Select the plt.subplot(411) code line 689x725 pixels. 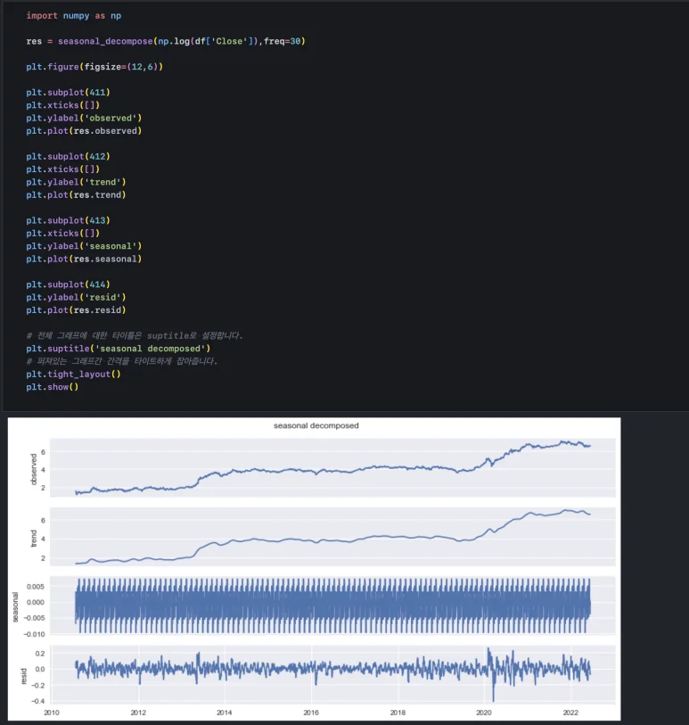pyautogui.click(x=68, y=92)
